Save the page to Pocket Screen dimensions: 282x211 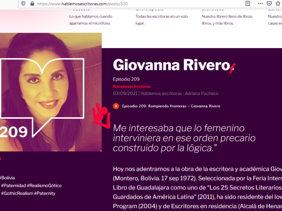(269, 4)
